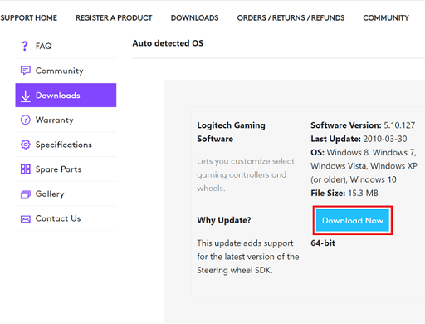The width and height of the screenshot is (425, 324).
Task: Click the Spare Parts grid icon
Action: 26,169
